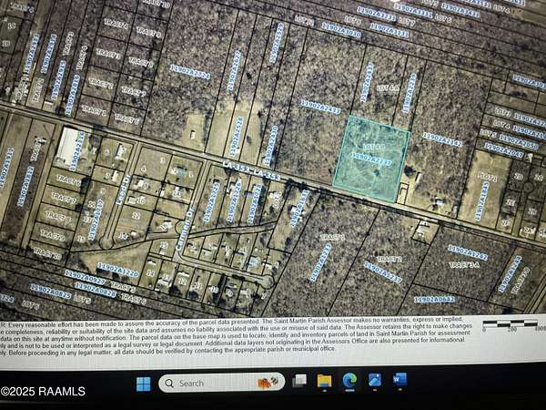Click the TRACT 3 A parcel

click(x=463, y=263)
